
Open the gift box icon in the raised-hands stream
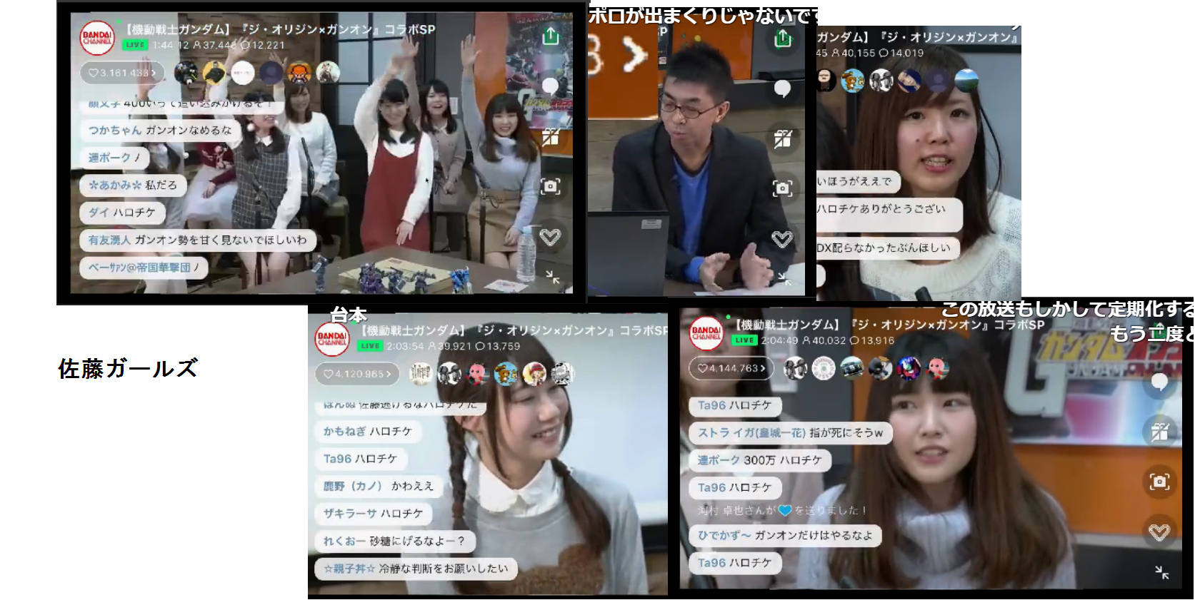550,137
